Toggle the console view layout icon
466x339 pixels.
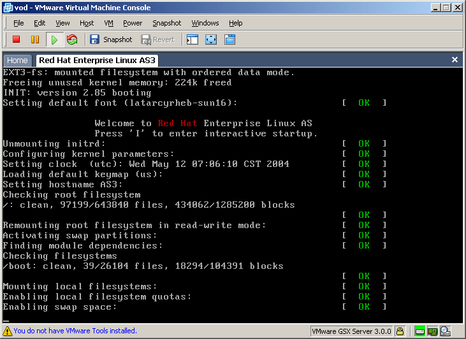(x=193, y=40)
